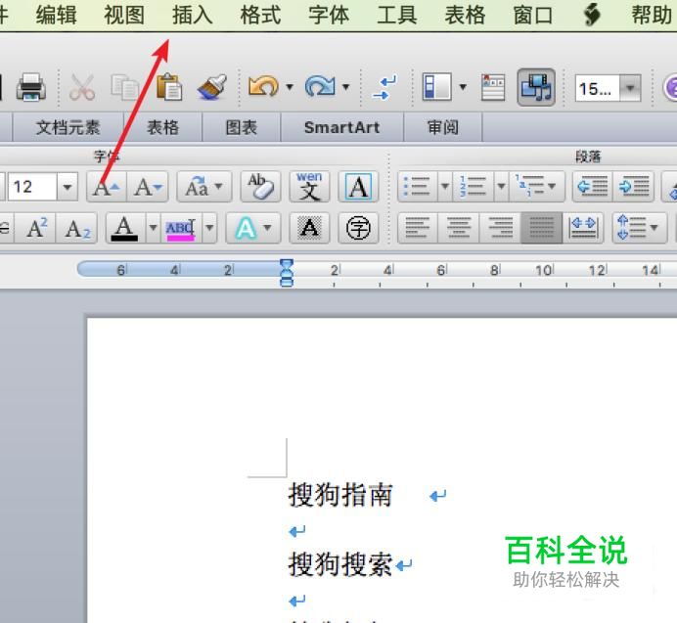Click the Paste clipboard icon
Image resolution: width=677 pixels, height=623 pixels.
click(169, 87)
